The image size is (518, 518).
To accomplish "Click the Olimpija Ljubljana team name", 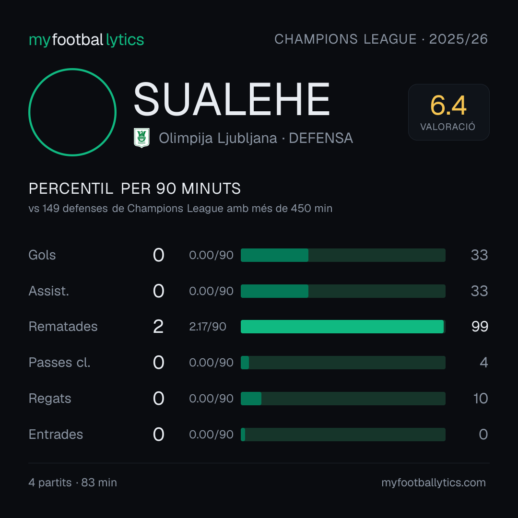I will pyautogui.click(x=218, y=138).
